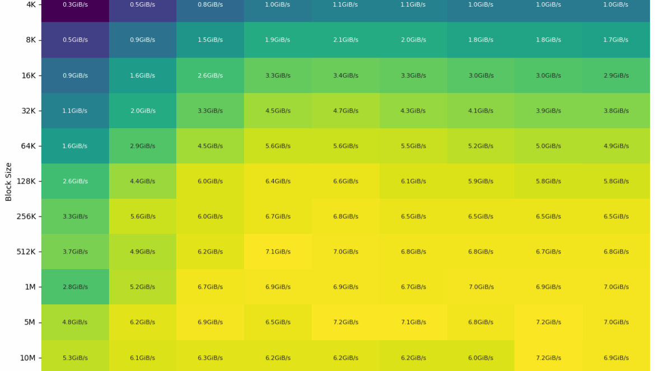Click the 2.8GiB/s cell in the 1M row
This screenshot has height=371, width=655.
[x=75, y=287]
